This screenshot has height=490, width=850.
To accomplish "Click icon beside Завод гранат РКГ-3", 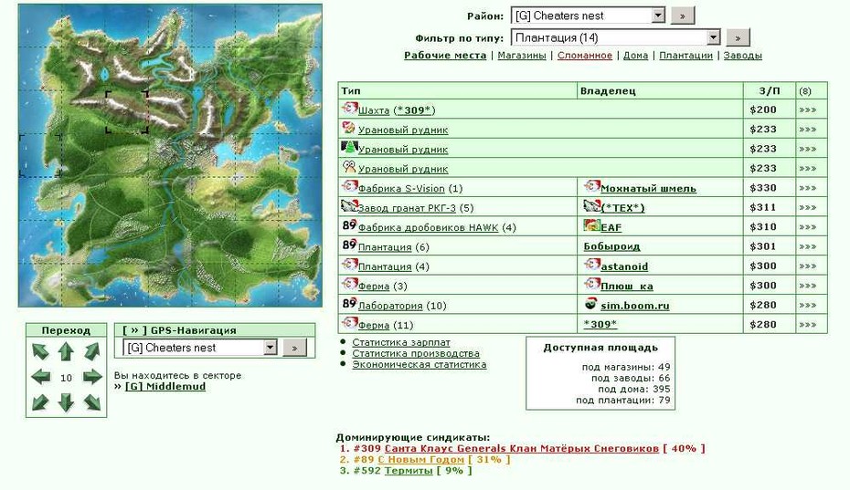I will tap(349, 206).
